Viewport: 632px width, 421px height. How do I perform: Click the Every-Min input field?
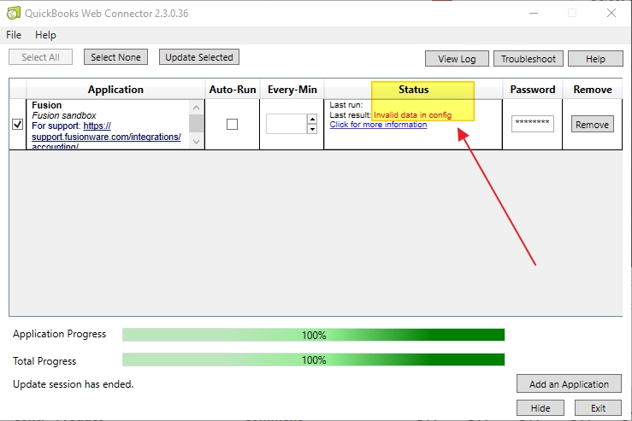(286, 125)
